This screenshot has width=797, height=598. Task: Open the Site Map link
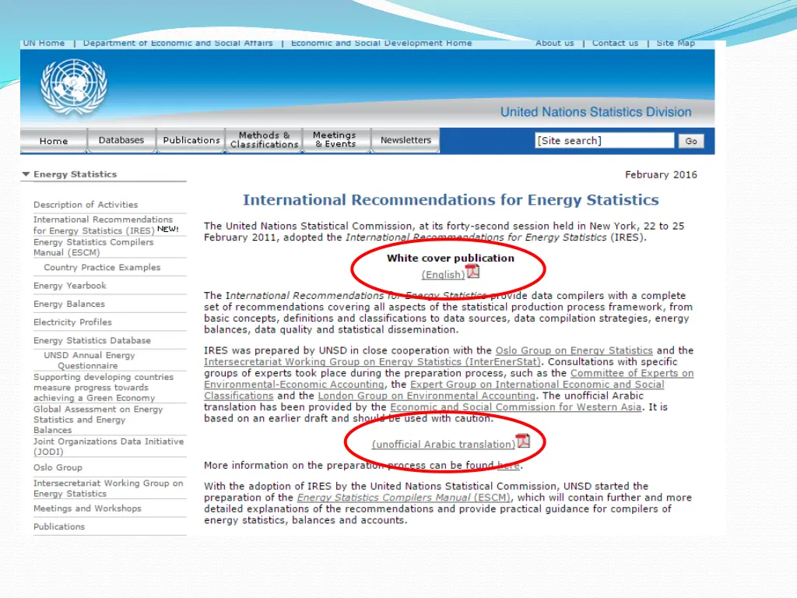676,44
